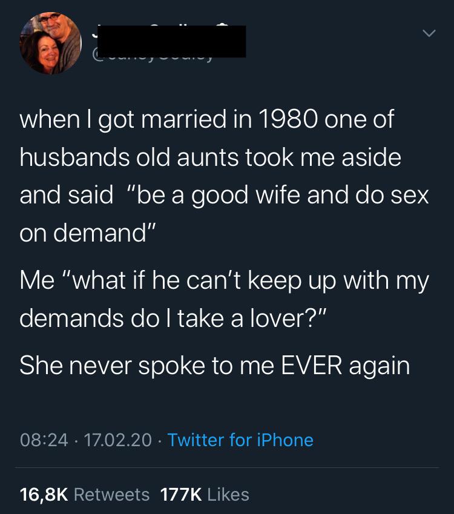Click the 17.02.20 date
This screenshot has height=514, width=454.
(x=118, y=440)
